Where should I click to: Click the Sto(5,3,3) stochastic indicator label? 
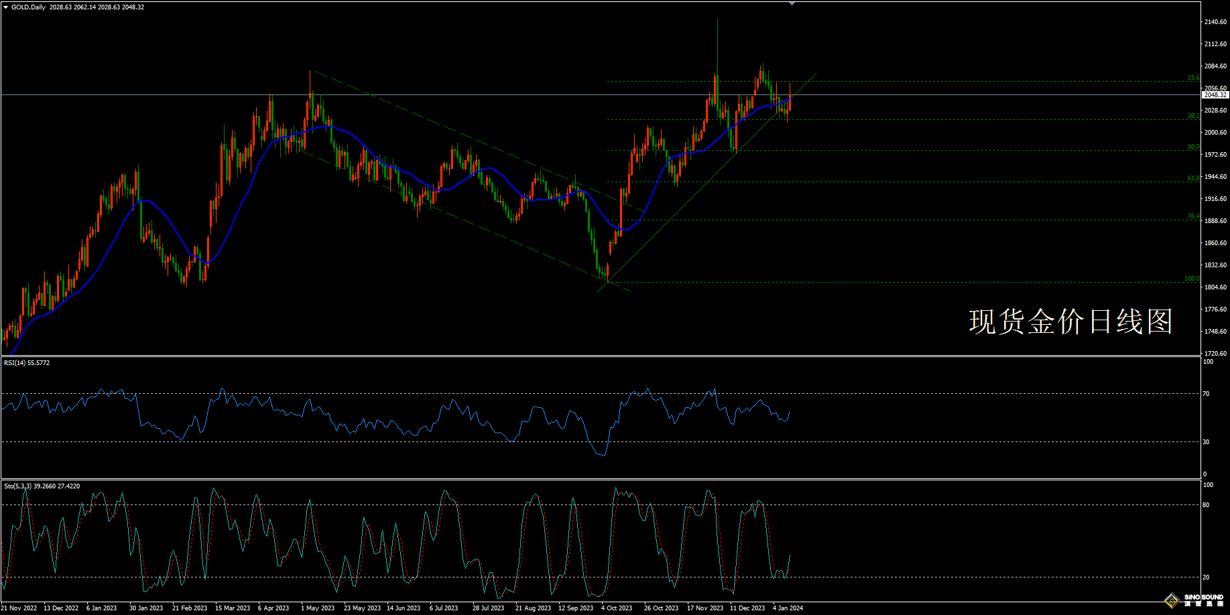coord(42,486)
